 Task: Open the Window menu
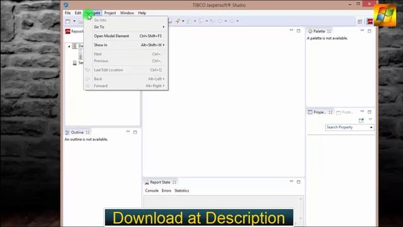(127, 13)
